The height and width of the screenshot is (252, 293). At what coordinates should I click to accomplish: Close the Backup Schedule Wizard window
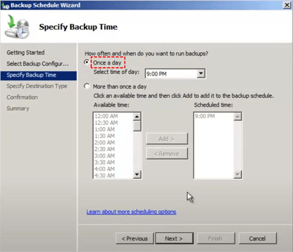pyautogui.click(x=287, y=5)
